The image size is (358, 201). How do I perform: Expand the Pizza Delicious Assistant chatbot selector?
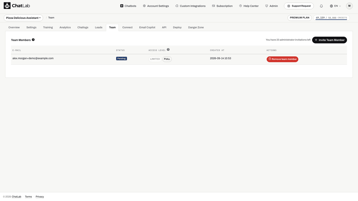23,18
